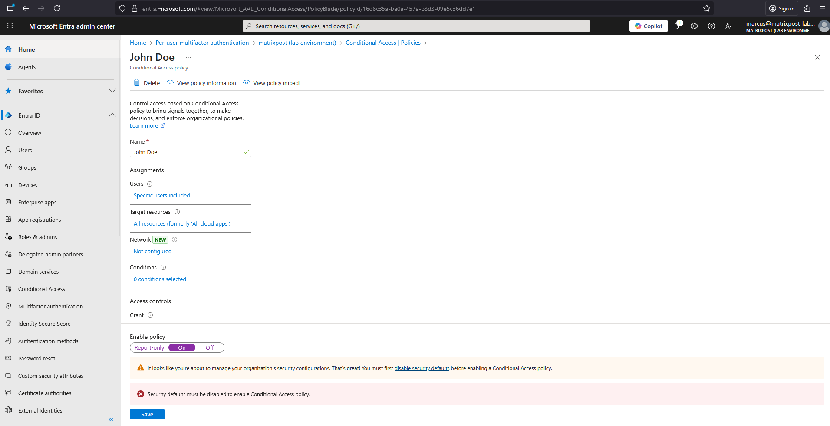Click 0 conditions selected link
The width and height of the screenshot is (830, 426).
coord(160,279)
